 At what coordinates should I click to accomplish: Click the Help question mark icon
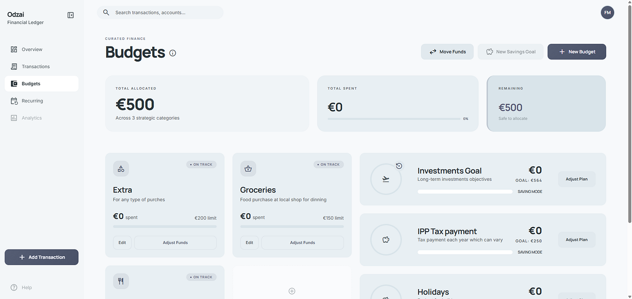click(x=14, y=288)
